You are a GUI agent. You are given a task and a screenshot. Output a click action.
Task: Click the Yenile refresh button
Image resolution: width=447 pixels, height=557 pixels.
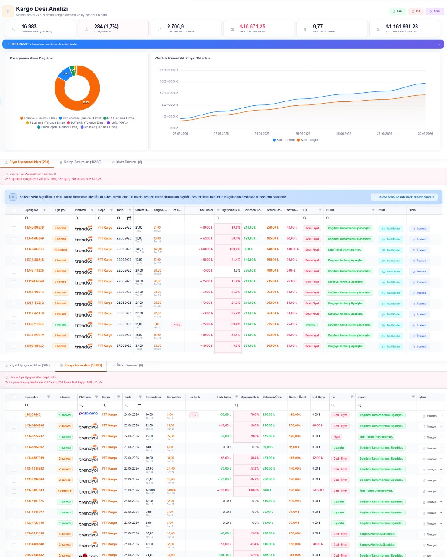[x=435, y=11]
